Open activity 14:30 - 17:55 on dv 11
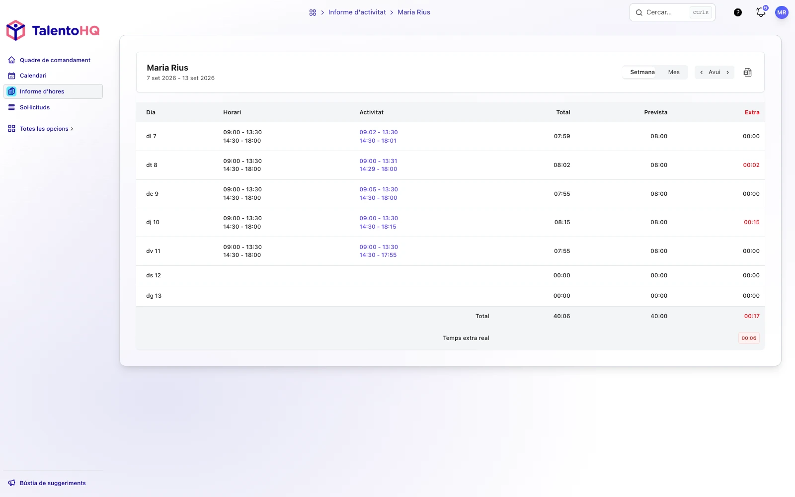This screenshot has width=795, height=497. click(x=378, y=255)
